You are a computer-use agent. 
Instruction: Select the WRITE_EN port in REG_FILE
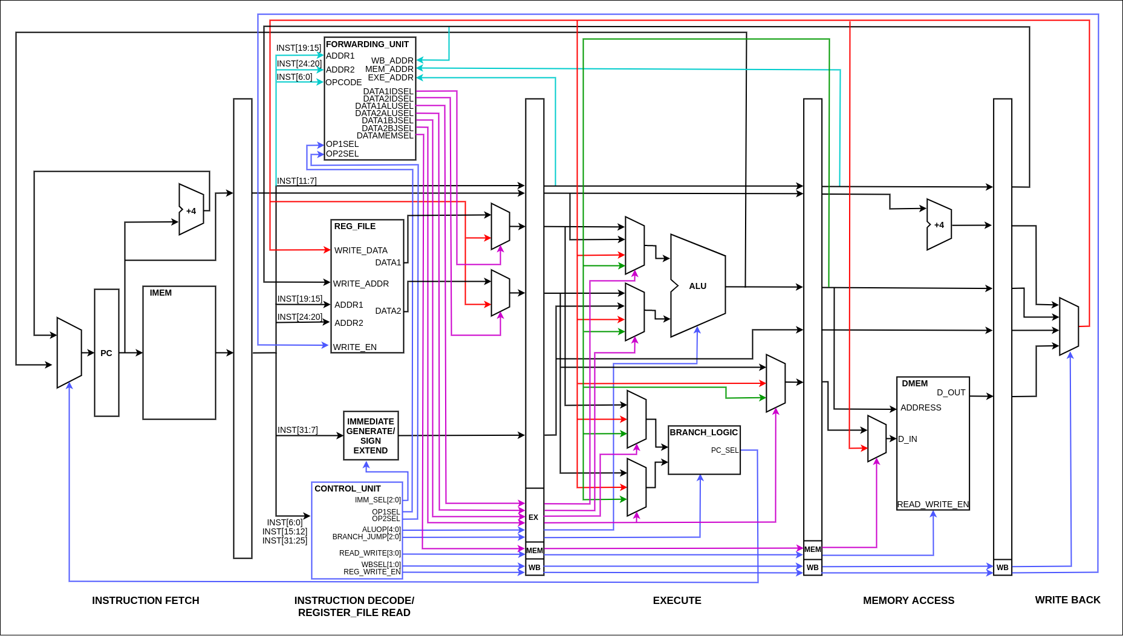pyautogui.click(x=355, y=347)
